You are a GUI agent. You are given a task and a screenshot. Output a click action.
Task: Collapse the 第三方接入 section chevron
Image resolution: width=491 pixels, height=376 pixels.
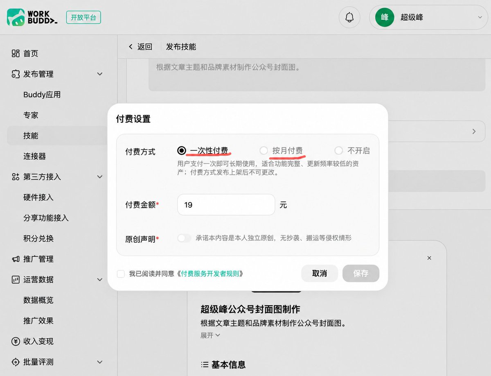click(x=99, y=177)
